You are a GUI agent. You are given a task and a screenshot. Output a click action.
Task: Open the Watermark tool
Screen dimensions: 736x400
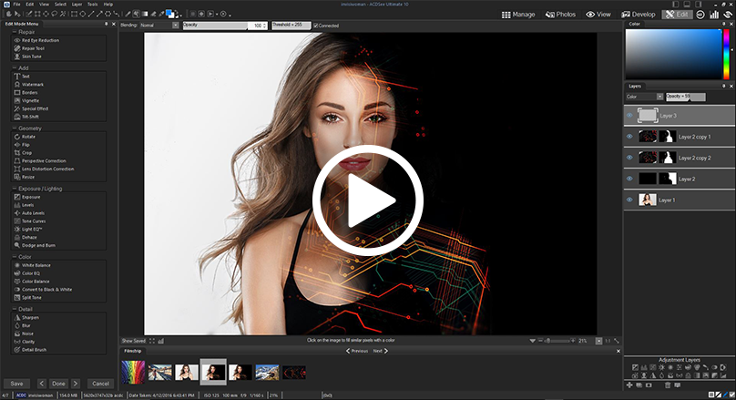(33, 84)
